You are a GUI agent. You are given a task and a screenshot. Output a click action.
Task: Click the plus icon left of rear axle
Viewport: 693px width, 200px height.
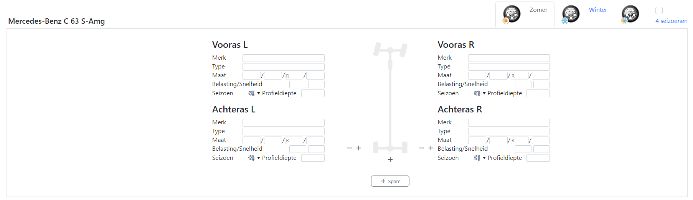[x=359, y=148]
